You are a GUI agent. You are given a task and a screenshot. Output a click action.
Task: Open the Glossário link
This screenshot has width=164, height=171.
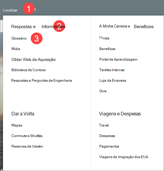pyautogui.click(x=19, y=38)
